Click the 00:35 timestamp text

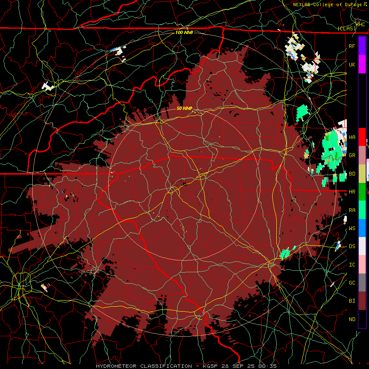(268, 366)
